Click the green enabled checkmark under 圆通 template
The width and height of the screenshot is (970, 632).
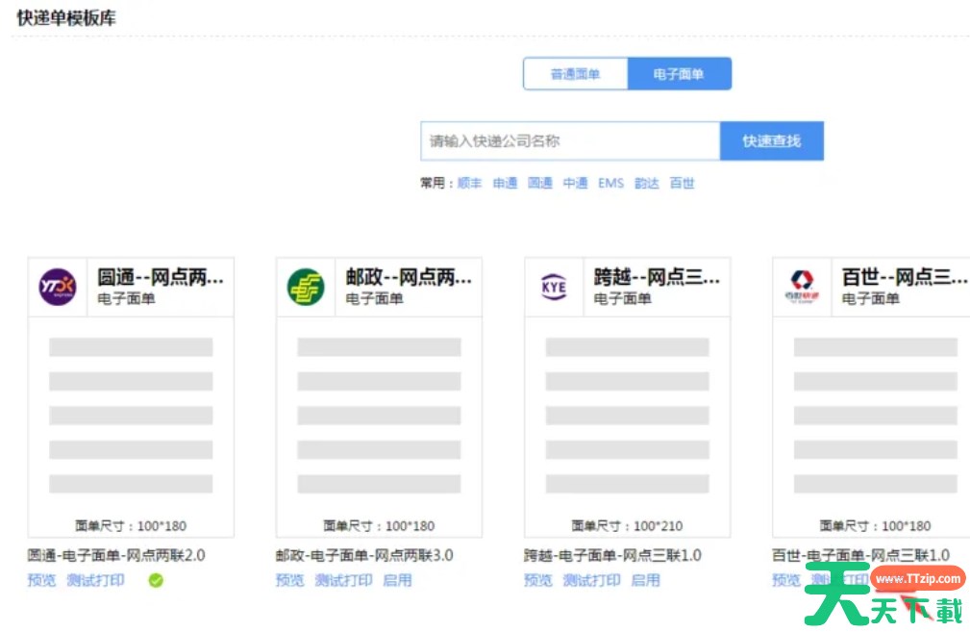pos(156,580)
